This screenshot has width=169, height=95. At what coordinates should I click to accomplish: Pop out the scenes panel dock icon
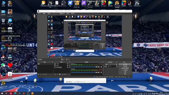[53, 62]
